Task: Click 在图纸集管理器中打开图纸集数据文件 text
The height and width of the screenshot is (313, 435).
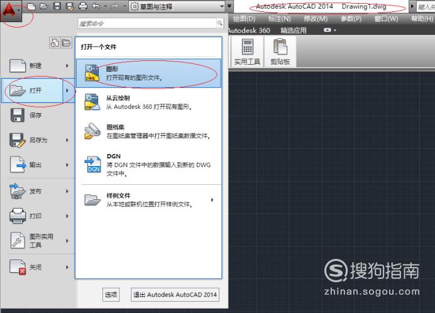Action: pyautogui.click(x=158, y=136)
